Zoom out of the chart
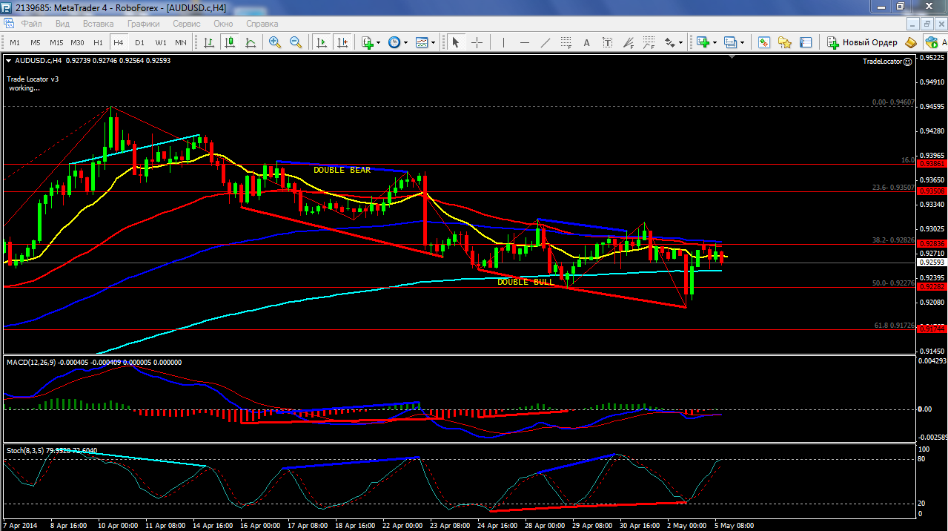This screenshot has width=948, height=531. (296, 42)
